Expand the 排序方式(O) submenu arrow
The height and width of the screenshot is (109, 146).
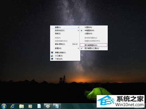(78, 31)
